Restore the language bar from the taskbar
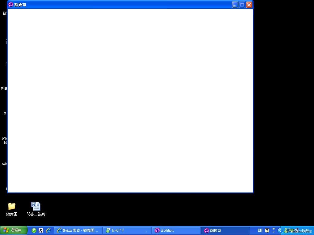The height and width of the screenshot is (235, 314). coord(274,229)
